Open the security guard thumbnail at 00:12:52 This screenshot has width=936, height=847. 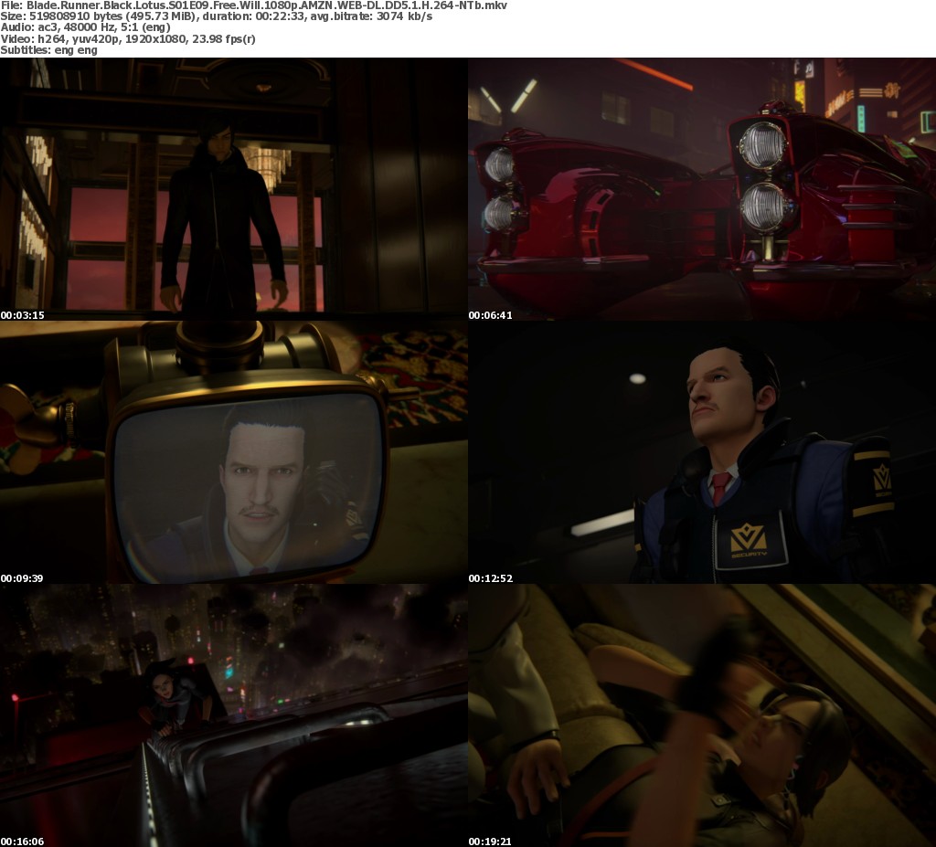click(702, 452)
